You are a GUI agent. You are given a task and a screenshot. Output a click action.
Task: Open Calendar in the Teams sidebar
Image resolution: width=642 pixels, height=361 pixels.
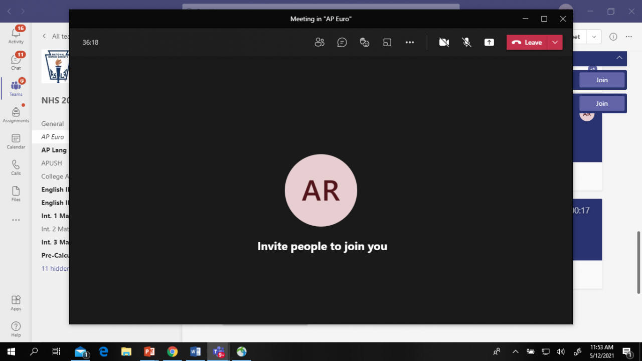point(16,141)
